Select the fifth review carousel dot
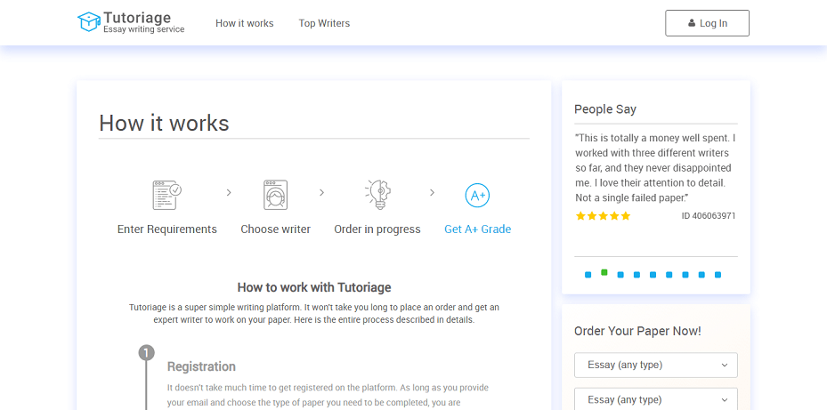The width and height of the screenshot is (827, 410). point(653,275)
